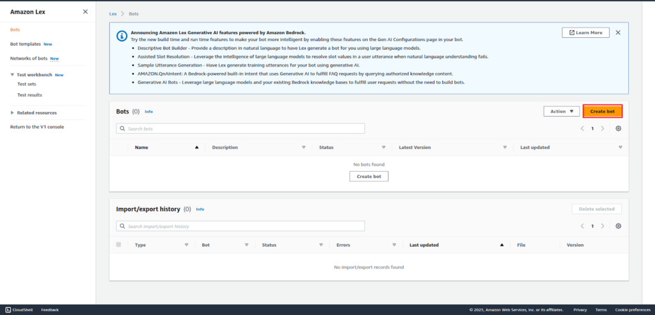Image resolution: width=655 pixels, height=315 pixels.
Task: Open Last updated filter in Bots table
Action: pyautogui.click(x=620, y=147)
